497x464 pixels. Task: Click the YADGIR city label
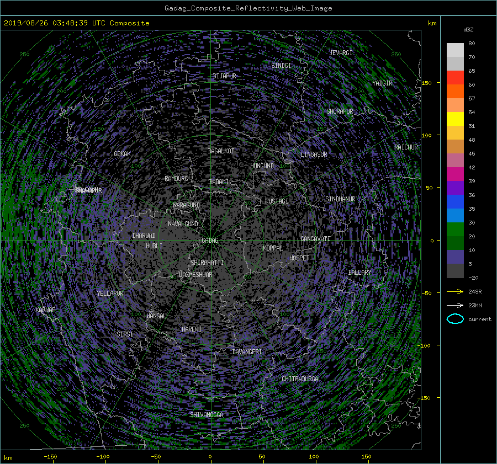[382, 83]
